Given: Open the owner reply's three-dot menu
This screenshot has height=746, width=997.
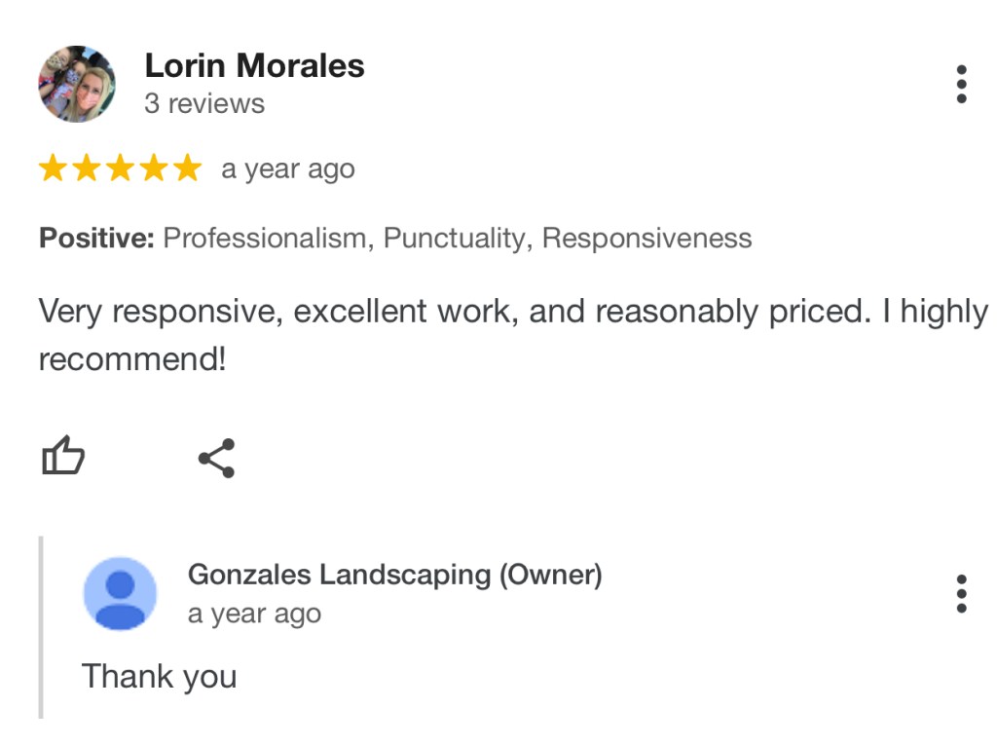Looking at the screenshot, I should pos(961,593).
